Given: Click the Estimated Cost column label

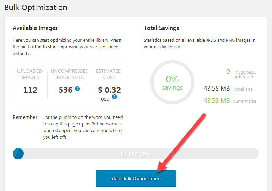Looking at the screenshot, I should pos(109,74).
